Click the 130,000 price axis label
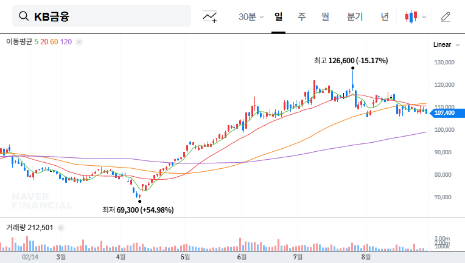 click(444, 63)
